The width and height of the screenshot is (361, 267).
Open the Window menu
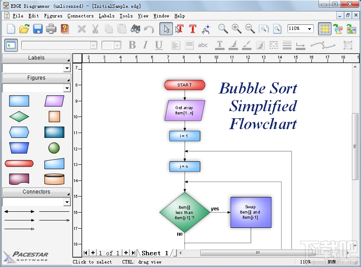pyautogui.click(x=161, y=16)
